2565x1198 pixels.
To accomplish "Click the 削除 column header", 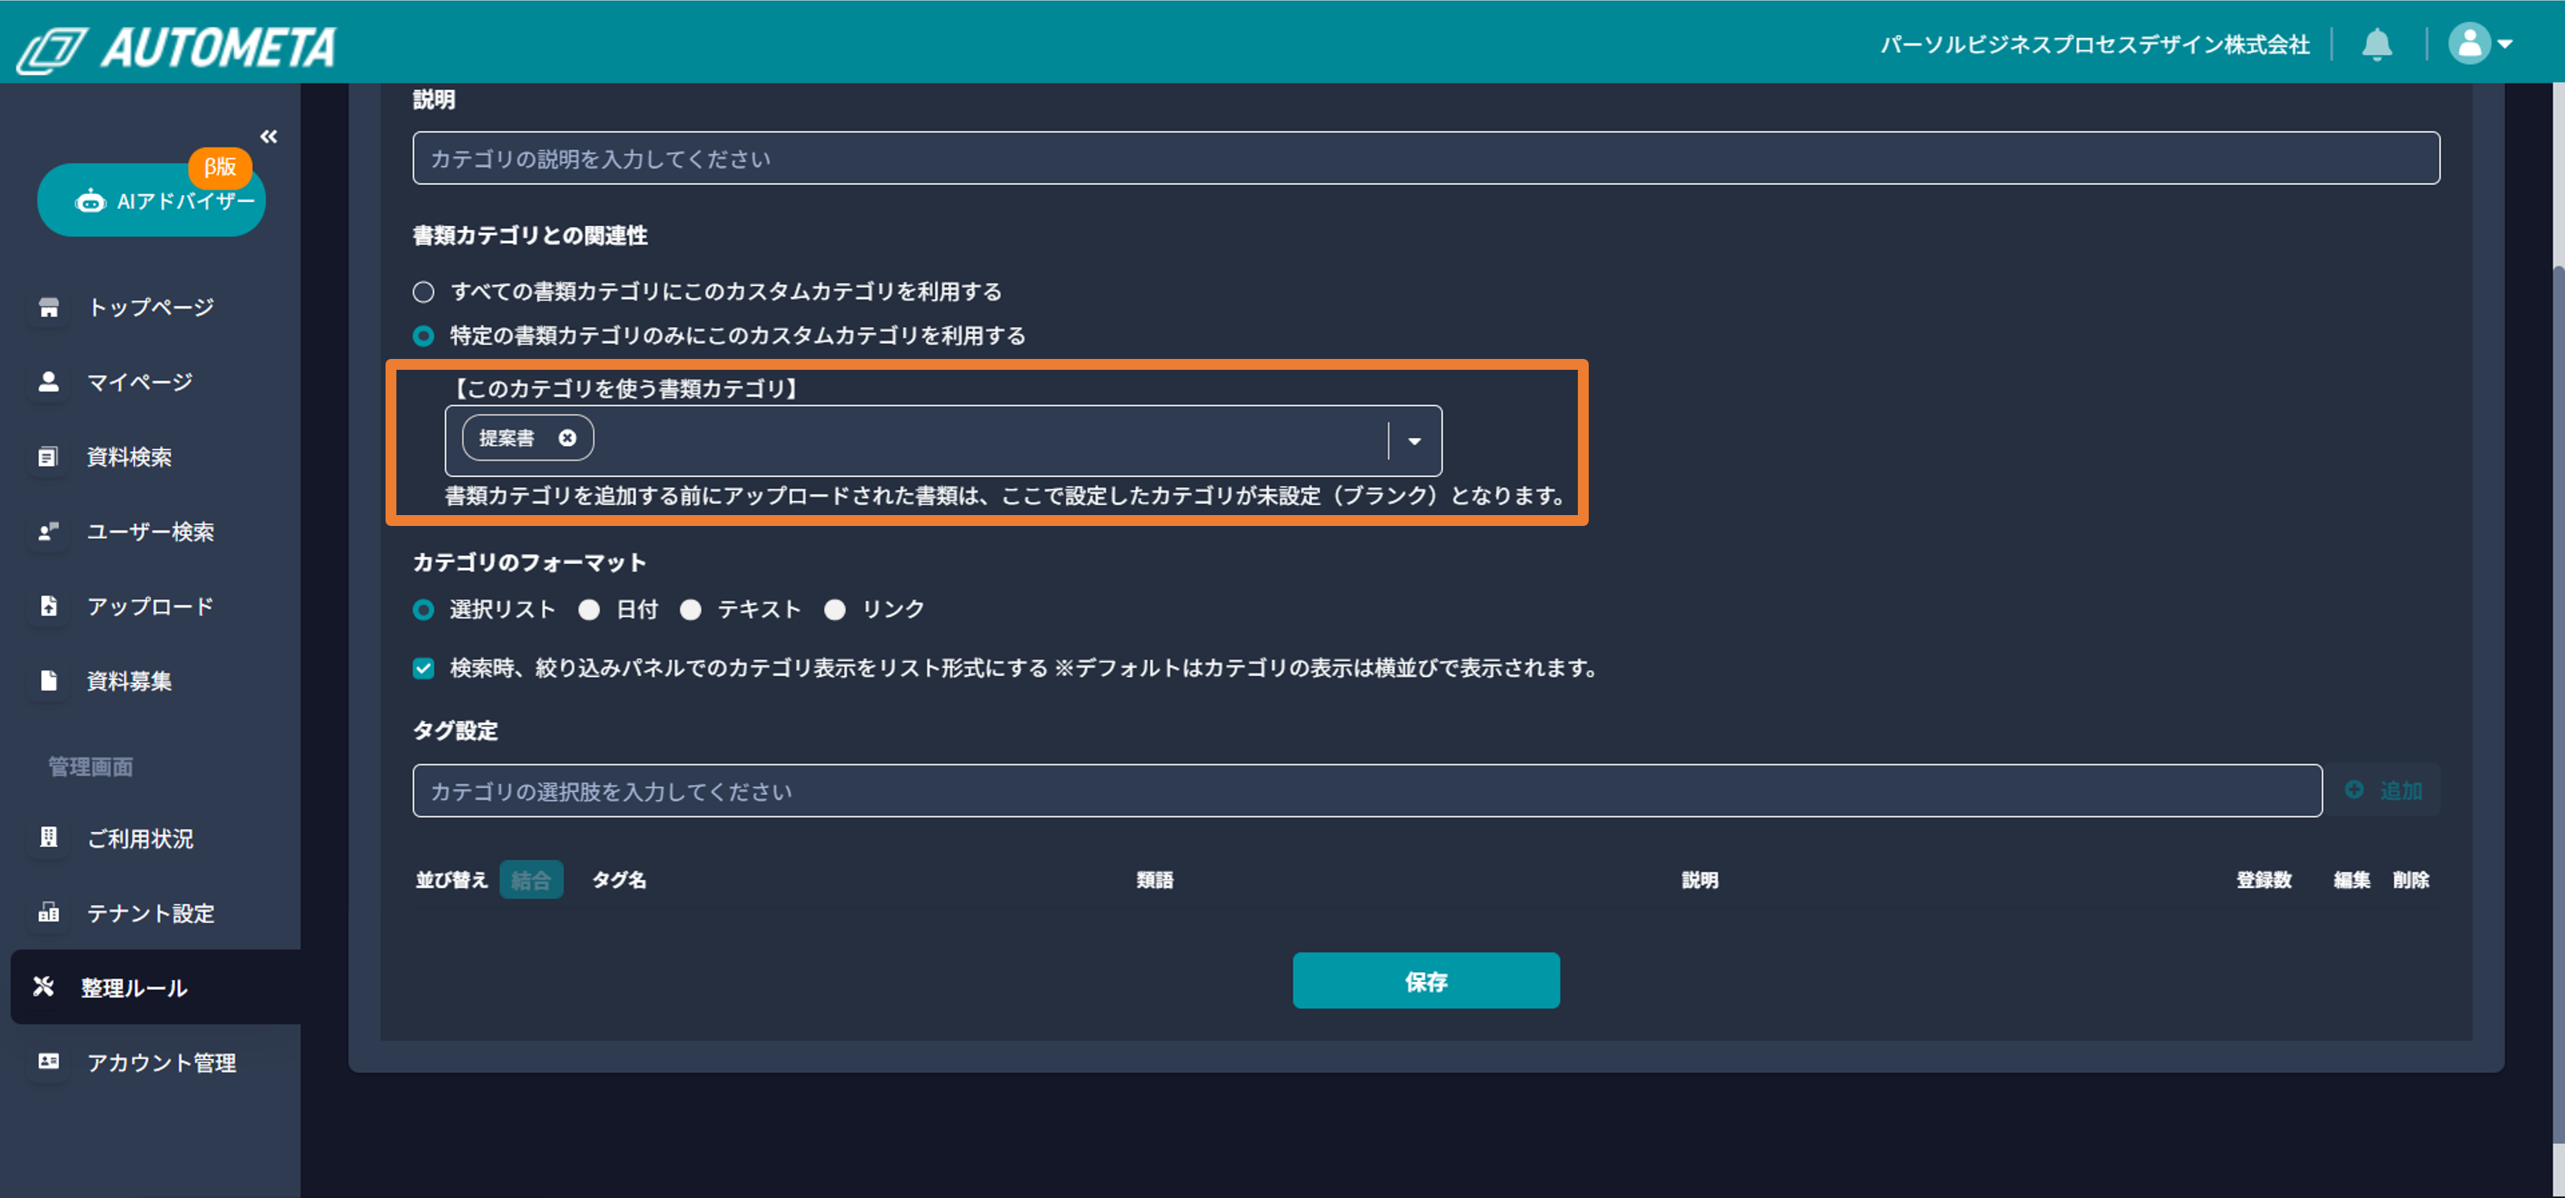I will pos(2410,879).
